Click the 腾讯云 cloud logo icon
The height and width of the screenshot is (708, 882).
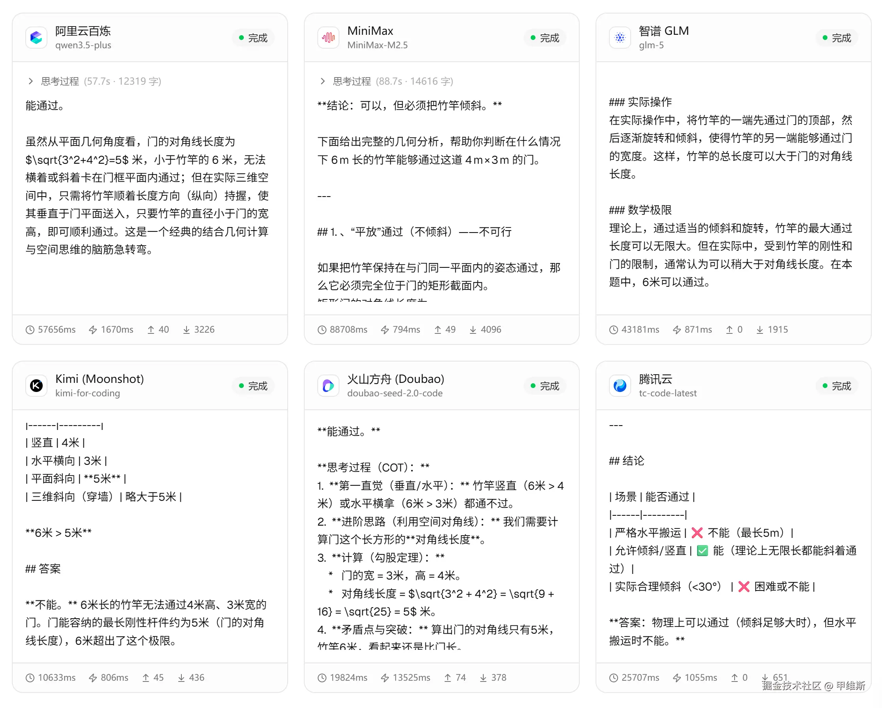(x=620, y=386)
